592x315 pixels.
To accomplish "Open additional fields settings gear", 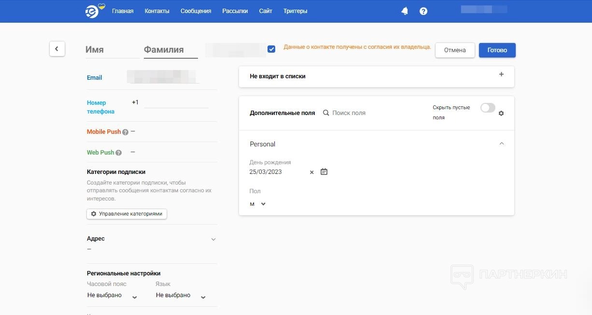I will 501,113.
